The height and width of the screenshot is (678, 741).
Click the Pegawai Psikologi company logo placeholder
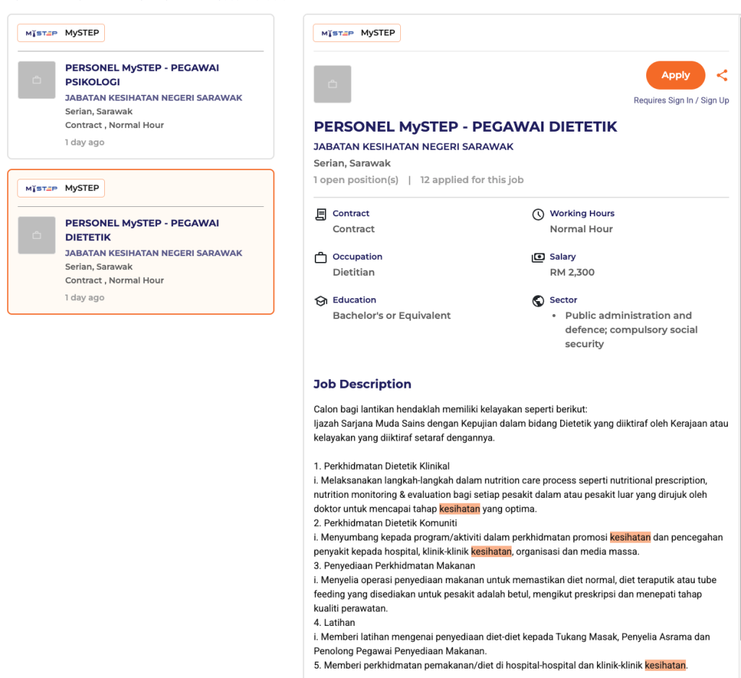click(x=37, y=80)
